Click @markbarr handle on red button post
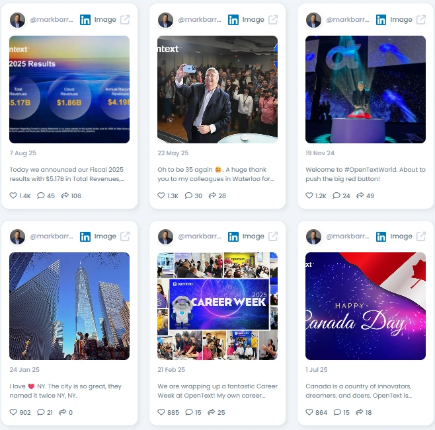This screenshot has height=430, width=435. click(347, 20)
